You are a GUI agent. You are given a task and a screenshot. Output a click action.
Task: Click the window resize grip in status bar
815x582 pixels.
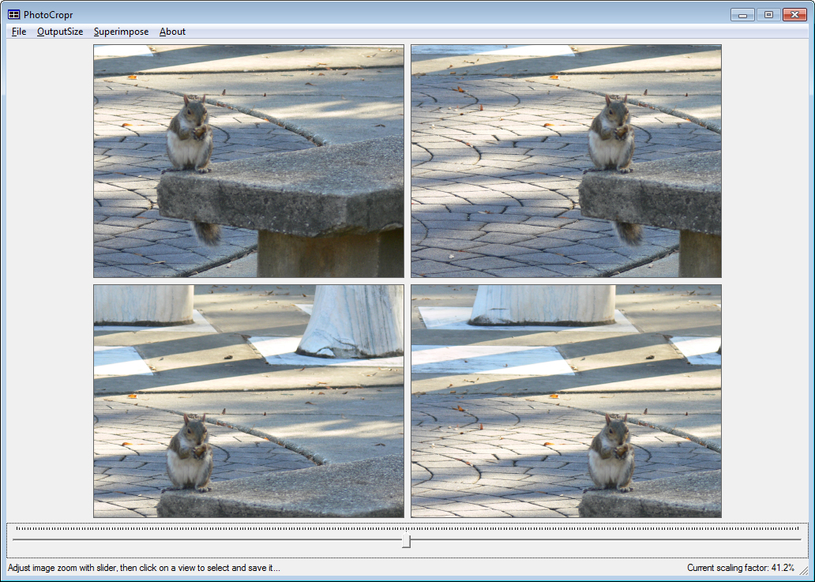pos(804,571)
